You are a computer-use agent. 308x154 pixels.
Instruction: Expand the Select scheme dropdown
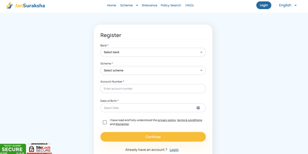click(x=153, y=71)
